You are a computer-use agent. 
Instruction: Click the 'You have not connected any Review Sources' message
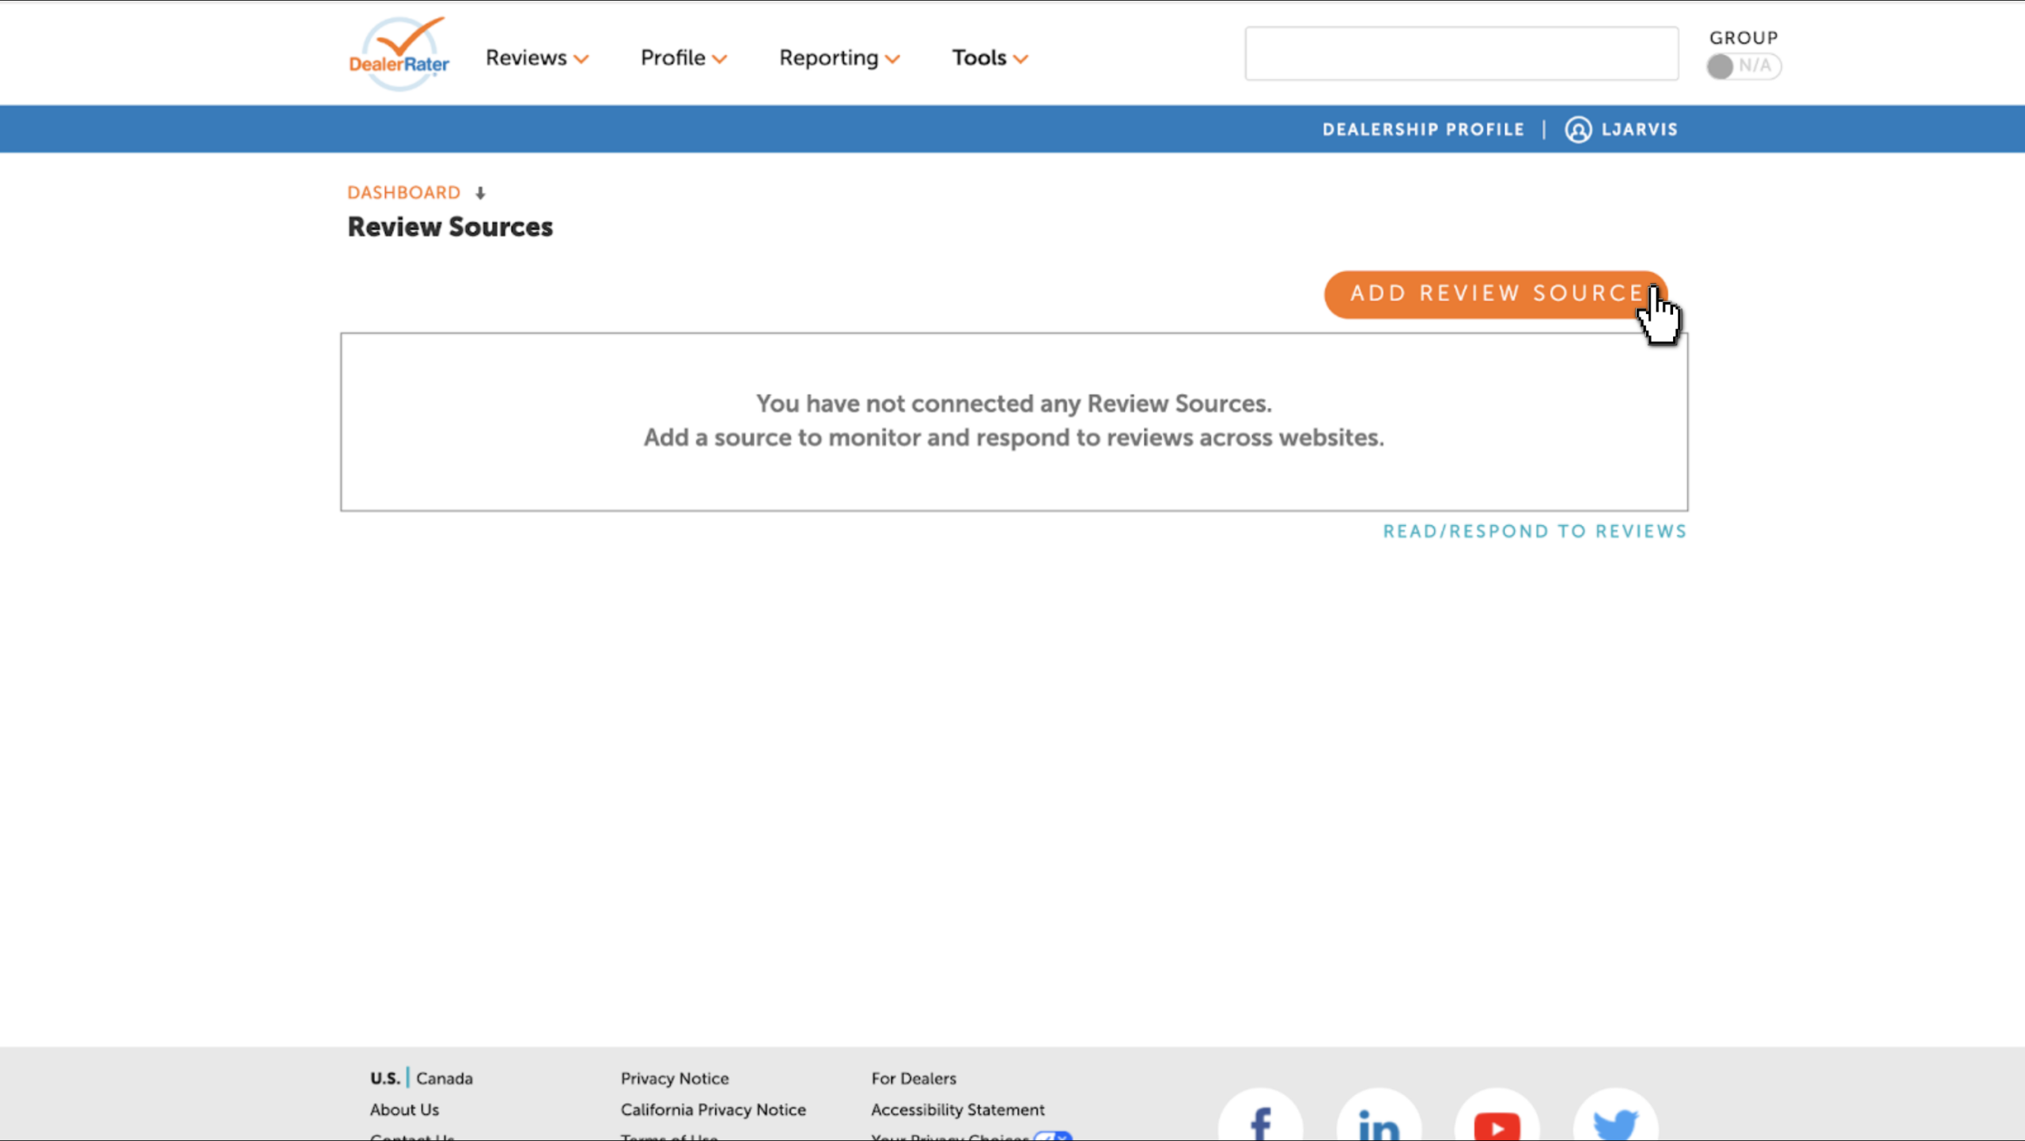click(1013, 403)
